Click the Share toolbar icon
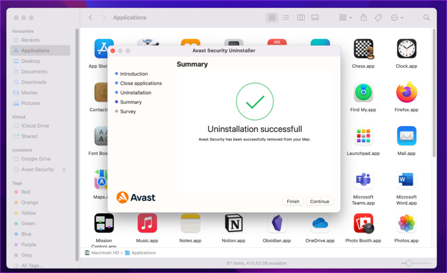 (x=364, y=17)
